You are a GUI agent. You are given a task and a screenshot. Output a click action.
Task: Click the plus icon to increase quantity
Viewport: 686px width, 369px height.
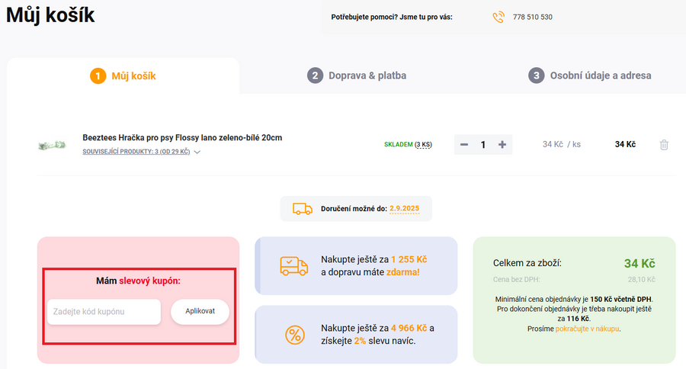[x=502, y=145]
